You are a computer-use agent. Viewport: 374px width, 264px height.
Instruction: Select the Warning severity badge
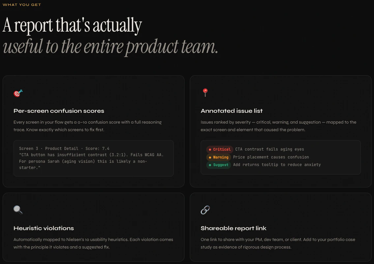point(218,157)
